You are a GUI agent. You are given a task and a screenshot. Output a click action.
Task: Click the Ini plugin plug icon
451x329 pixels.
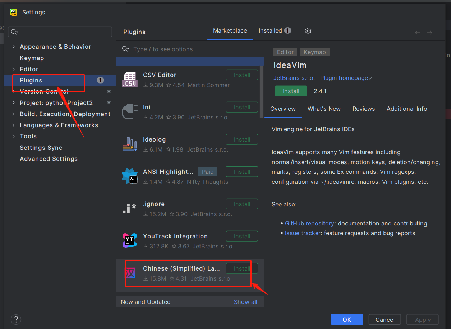pos(129,112)
